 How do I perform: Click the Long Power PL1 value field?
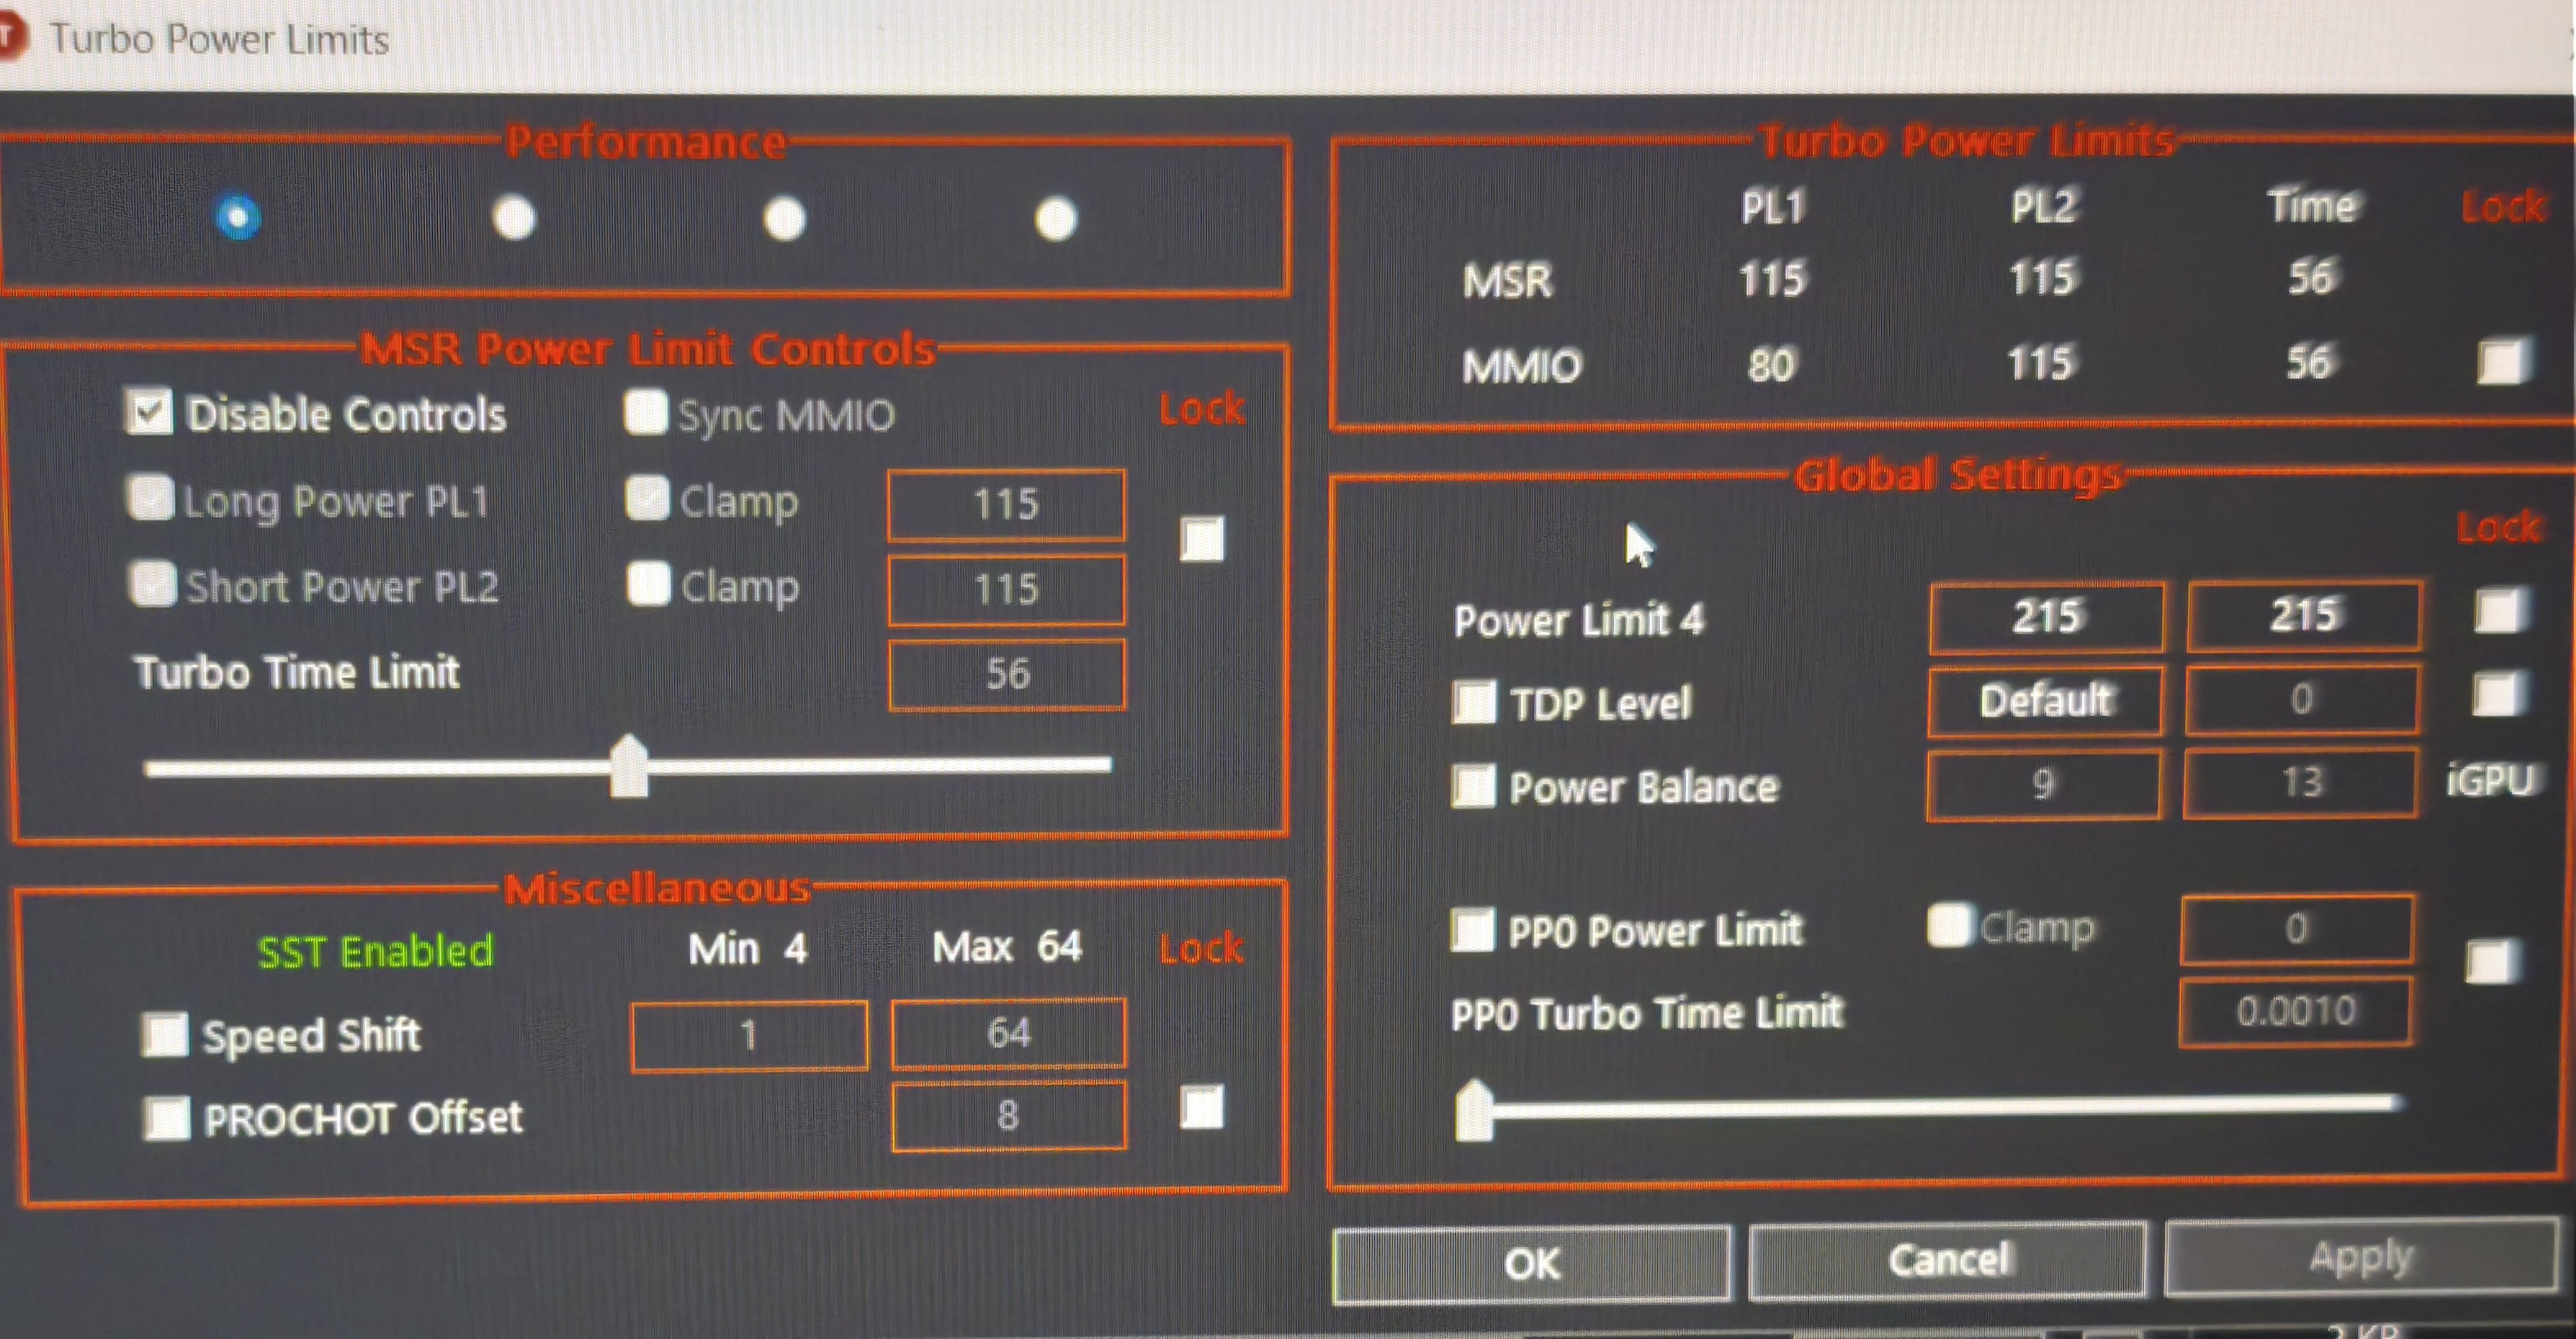(x=1006, y=504)
